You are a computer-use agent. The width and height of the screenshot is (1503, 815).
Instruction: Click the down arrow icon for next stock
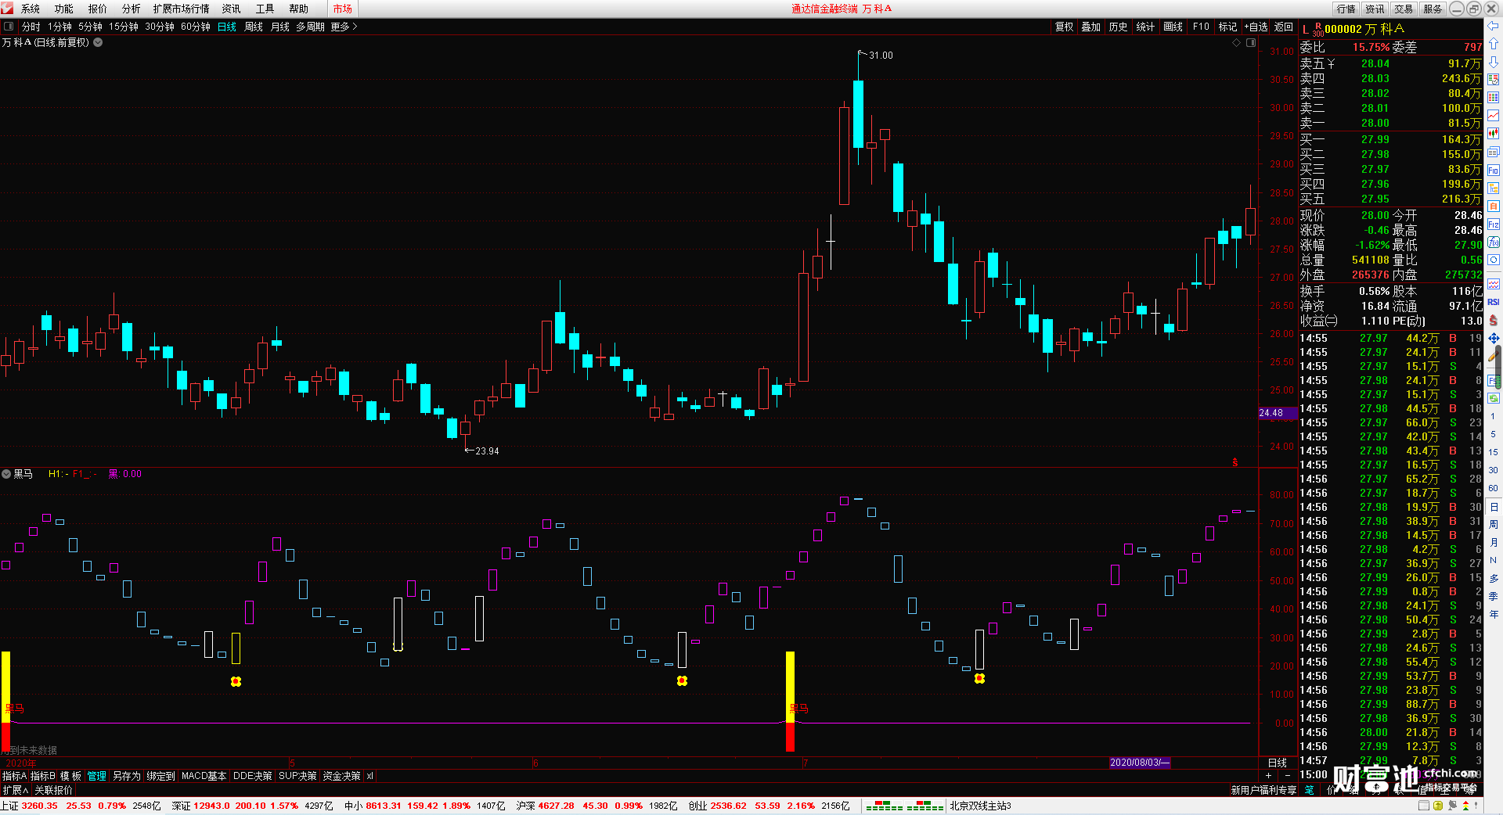[1494, 62]
